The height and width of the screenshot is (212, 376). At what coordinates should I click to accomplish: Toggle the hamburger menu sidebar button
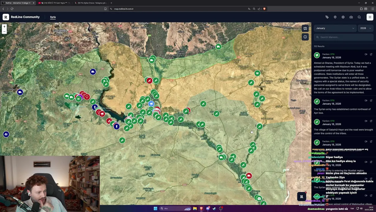pos(370,17)
